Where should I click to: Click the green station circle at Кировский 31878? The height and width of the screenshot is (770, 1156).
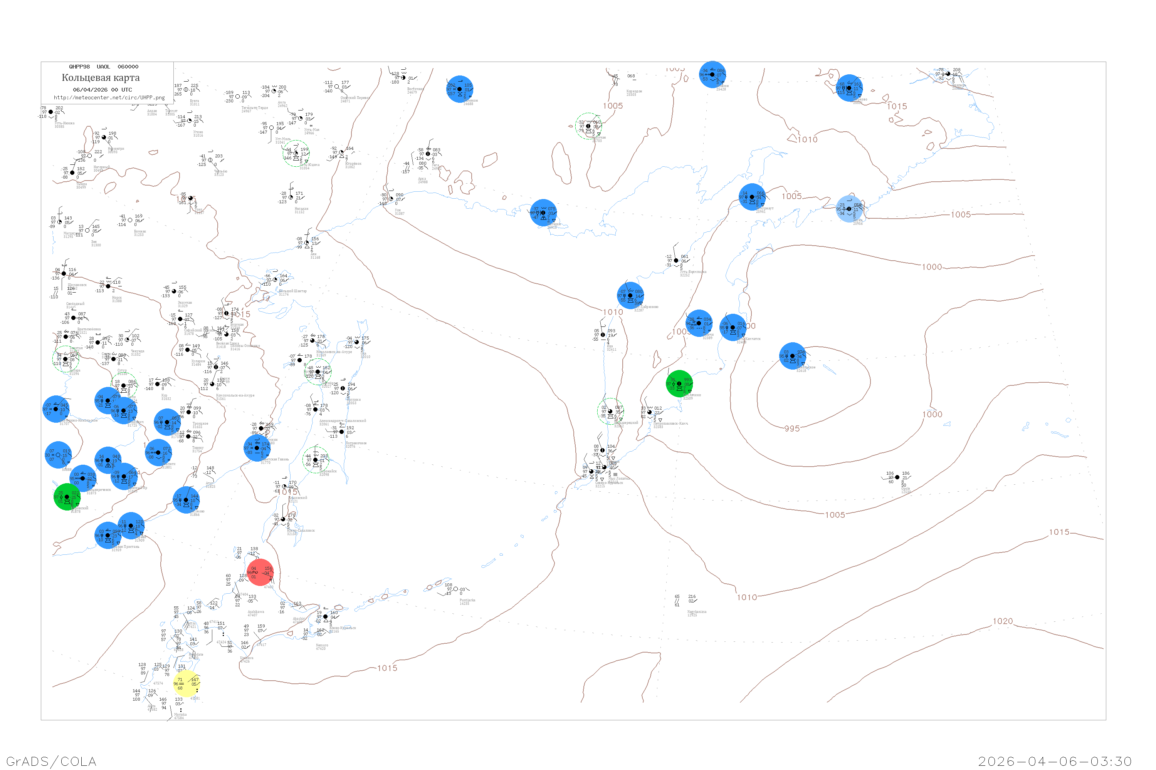67,497
